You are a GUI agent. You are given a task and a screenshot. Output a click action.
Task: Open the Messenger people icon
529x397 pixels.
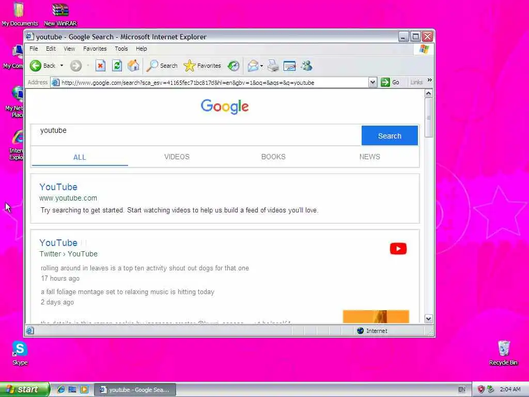(307, 66)
